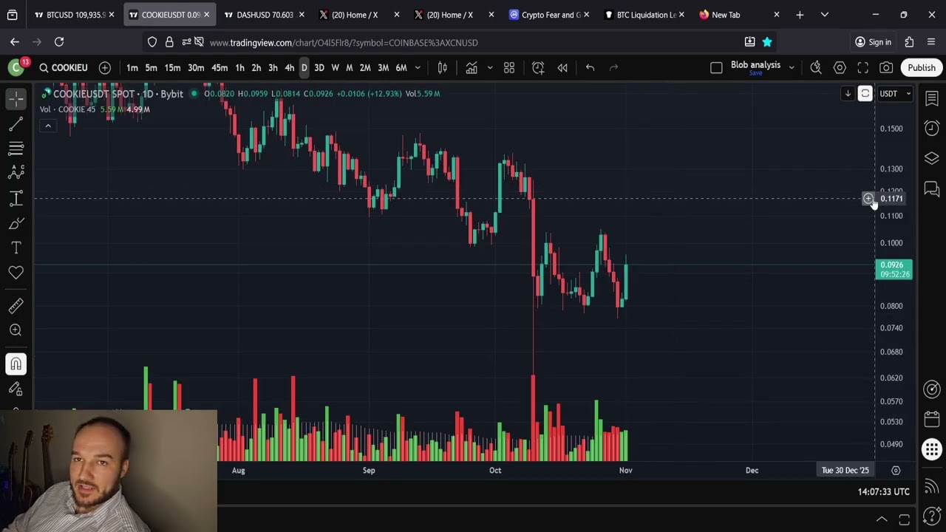Expand the Blob analysis layout dropdown
946x532 pixels.
coord(792,68)
